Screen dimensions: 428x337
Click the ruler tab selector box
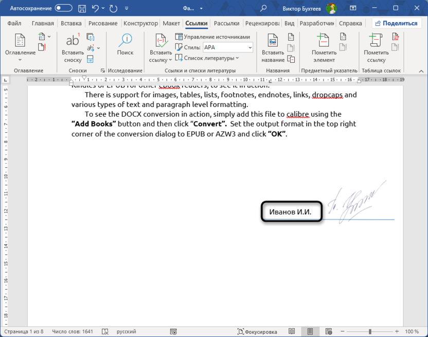click(x=6, y=80)
